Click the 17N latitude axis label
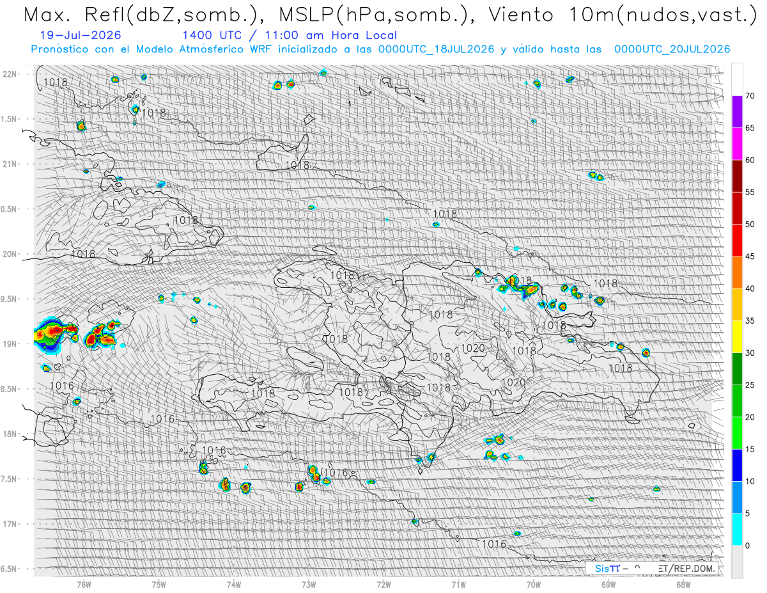The height and width of the screenshot is (593, 767). click(11, 524)
